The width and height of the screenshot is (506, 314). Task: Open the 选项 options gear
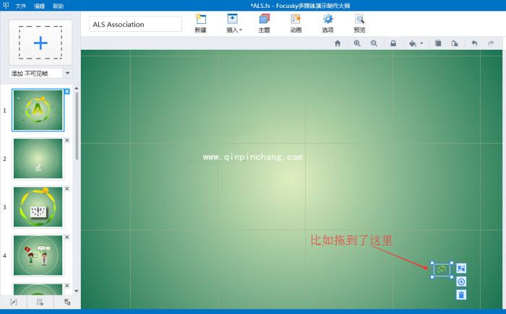point(327,23)
